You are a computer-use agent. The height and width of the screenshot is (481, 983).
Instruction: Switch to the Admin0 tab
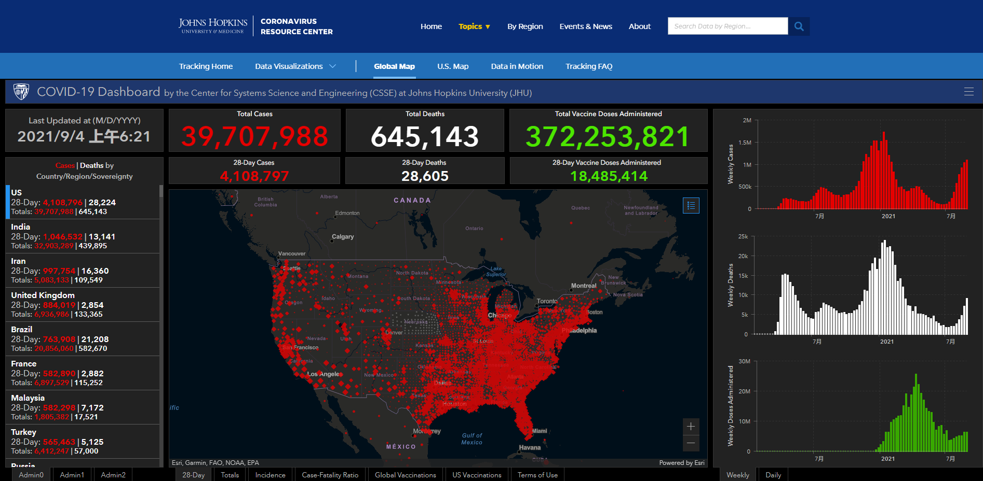tap(31, 475)
